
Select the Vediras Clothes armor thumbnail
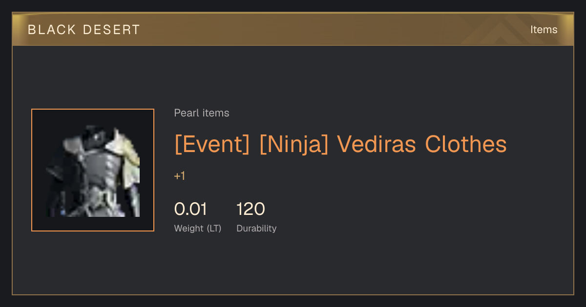[93, 170]
